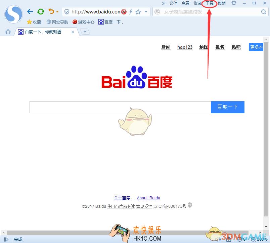This screenshot has width=270, height=243.
Task: Click vertical scrollbar up arrow
Action: point(266,39)
